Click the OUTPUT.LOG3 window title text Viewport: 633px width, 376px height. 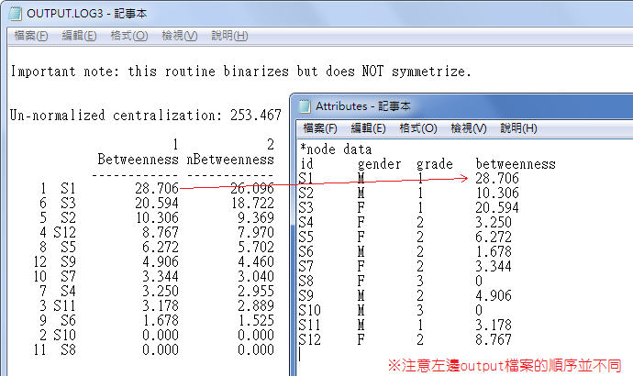pyautogui.click(x=86, y=14)
